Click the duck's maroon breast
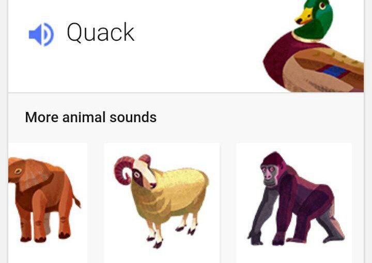 click(276, 58)
